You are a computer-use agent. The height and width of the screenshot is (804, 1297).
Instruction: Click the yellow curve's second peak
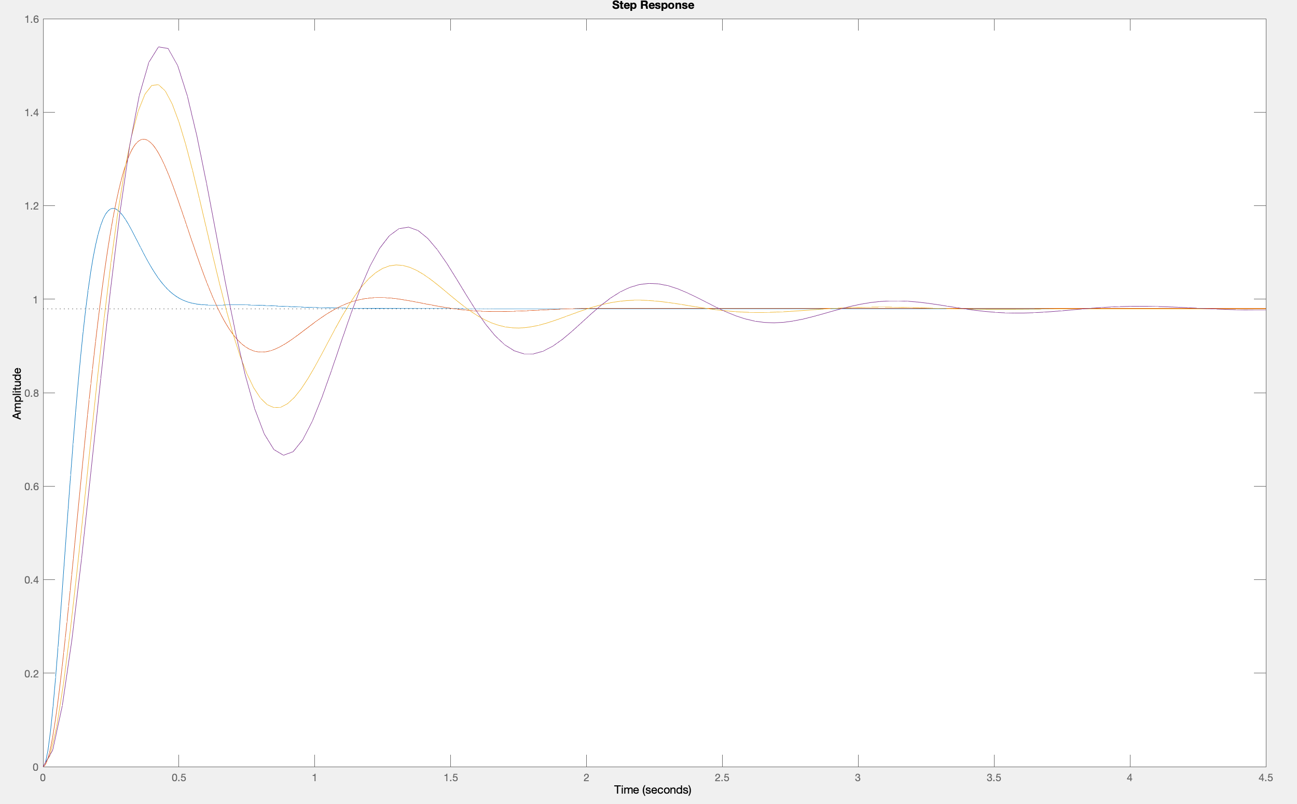(x=397, y=265)
